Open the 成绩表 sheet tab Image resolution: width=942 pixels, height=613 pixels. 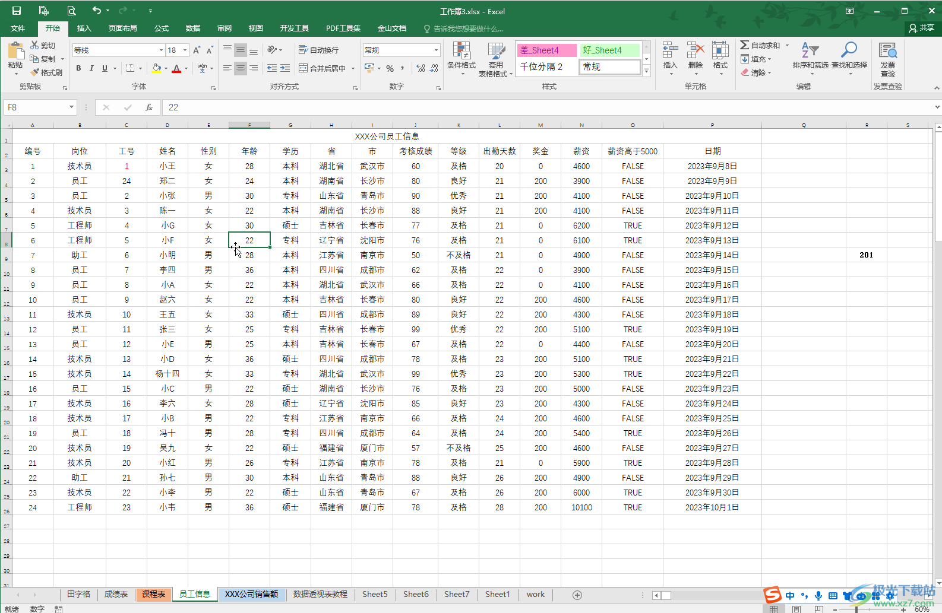click(x=116, y=594)
